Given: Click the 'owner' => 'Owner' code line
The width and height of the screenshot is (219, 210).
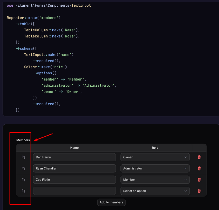Looking at the screenshot, I should tap(62, 92).
